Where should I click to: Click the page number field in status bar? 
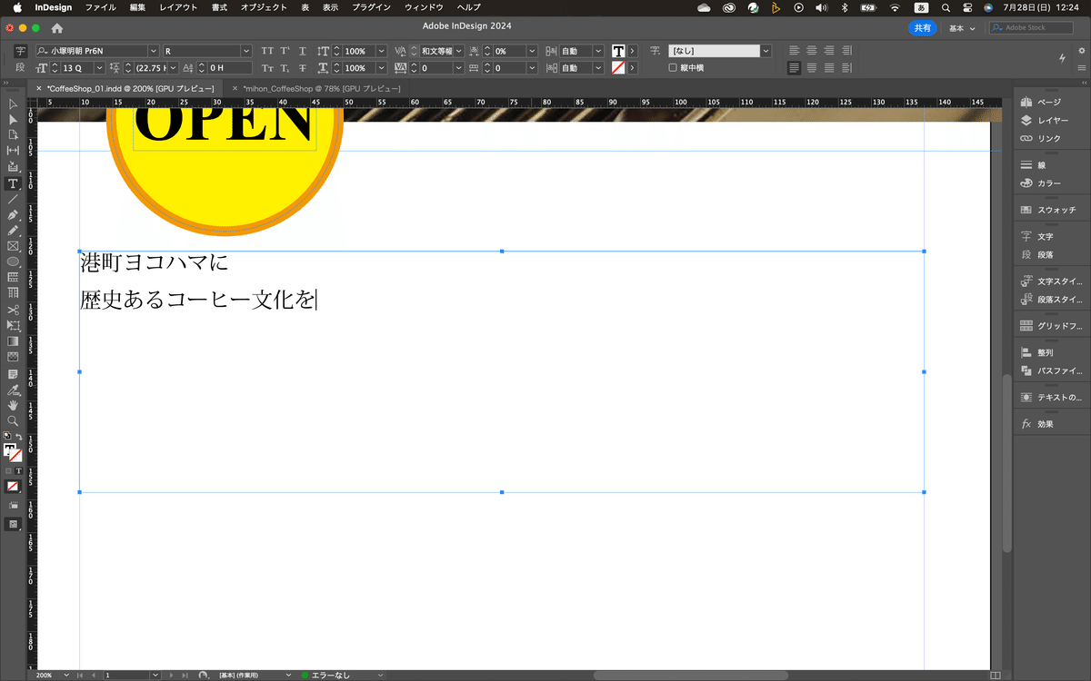(x=125, y=676)
